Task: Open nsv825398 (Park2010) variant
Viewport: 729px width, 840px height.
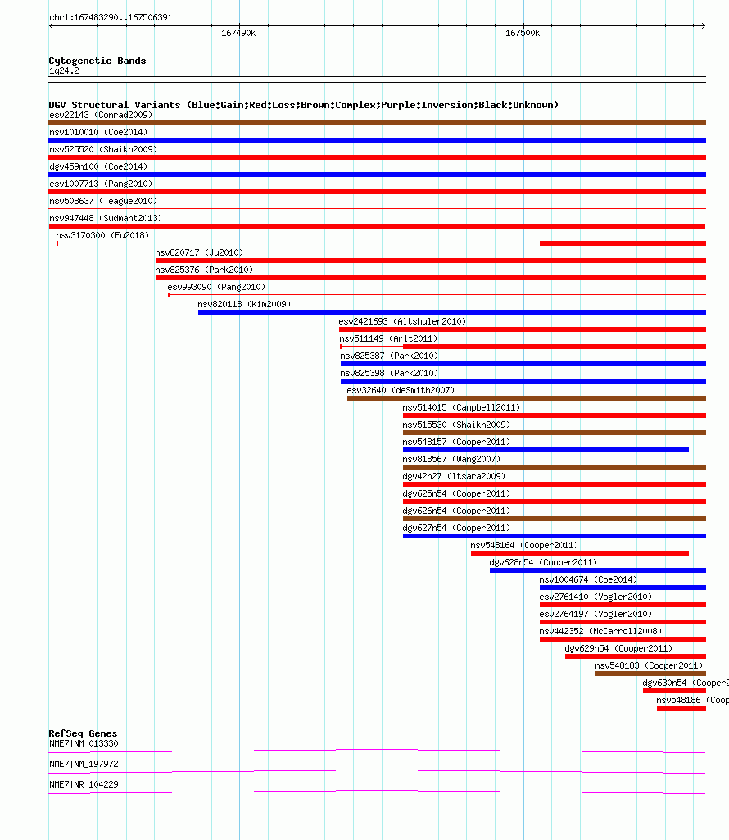Action: pos(389,373)
